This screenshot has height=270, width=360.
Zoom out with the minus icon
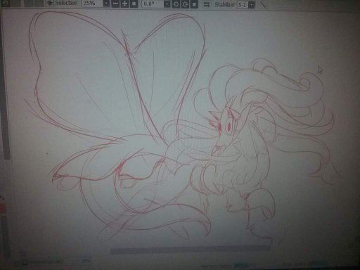click(115, 4)
